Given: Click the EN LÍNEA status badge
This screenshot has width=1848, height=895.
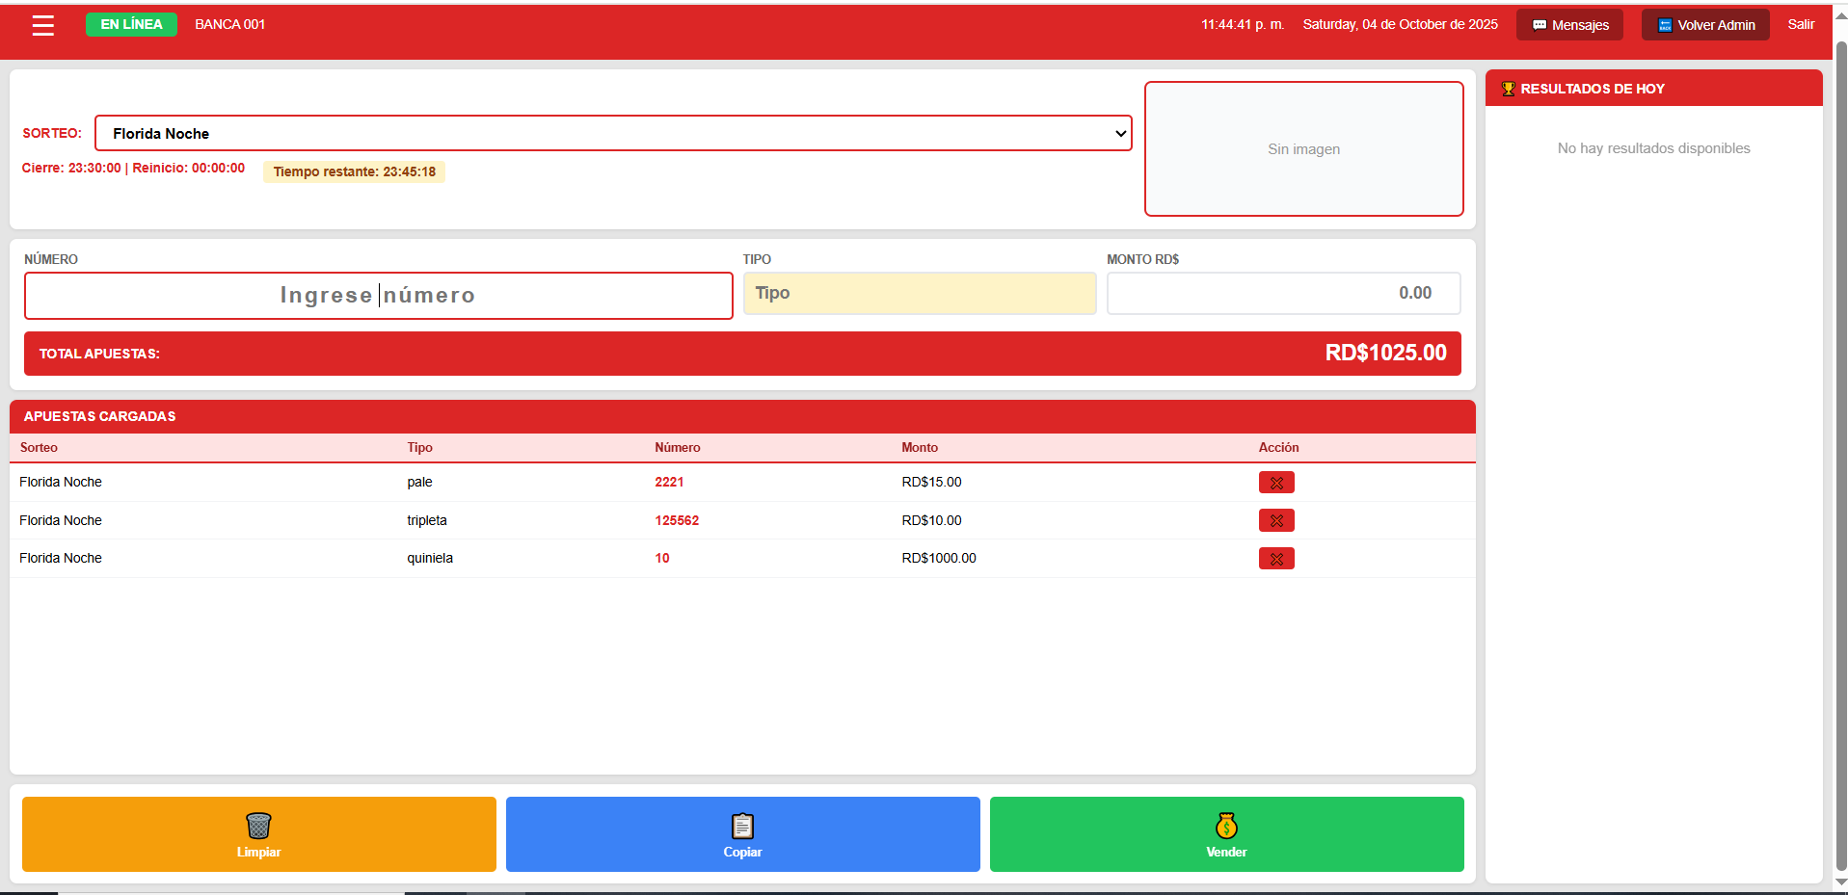Looking at the screenshot, I should coord(131,25).
